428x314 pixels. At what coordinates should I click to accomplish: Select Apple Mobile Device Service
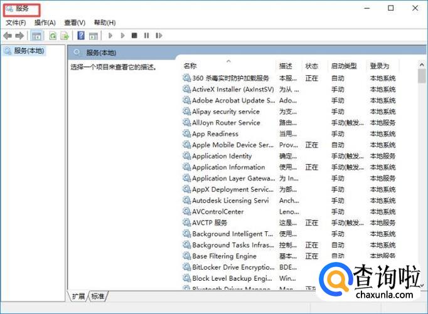[289, 145]
